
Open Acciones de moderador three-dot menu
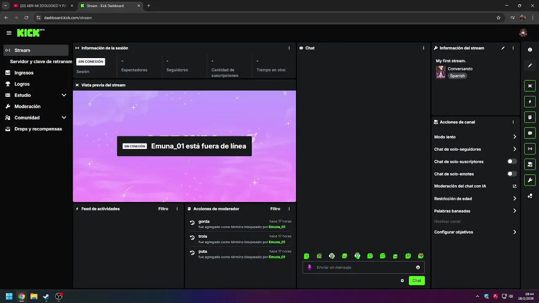click(289, 209)
